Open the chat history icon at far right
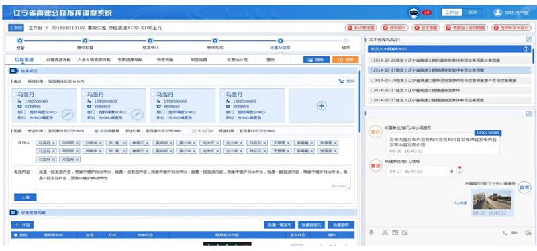537x251 pixels. point(528,233)
